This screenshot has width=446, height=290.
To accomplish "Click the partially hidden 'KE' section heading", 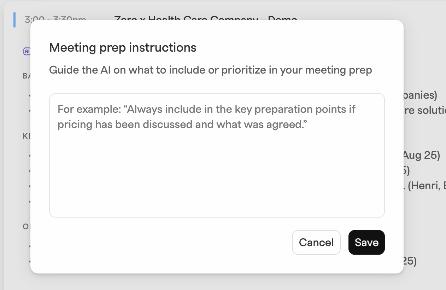I will click(27, 136).
